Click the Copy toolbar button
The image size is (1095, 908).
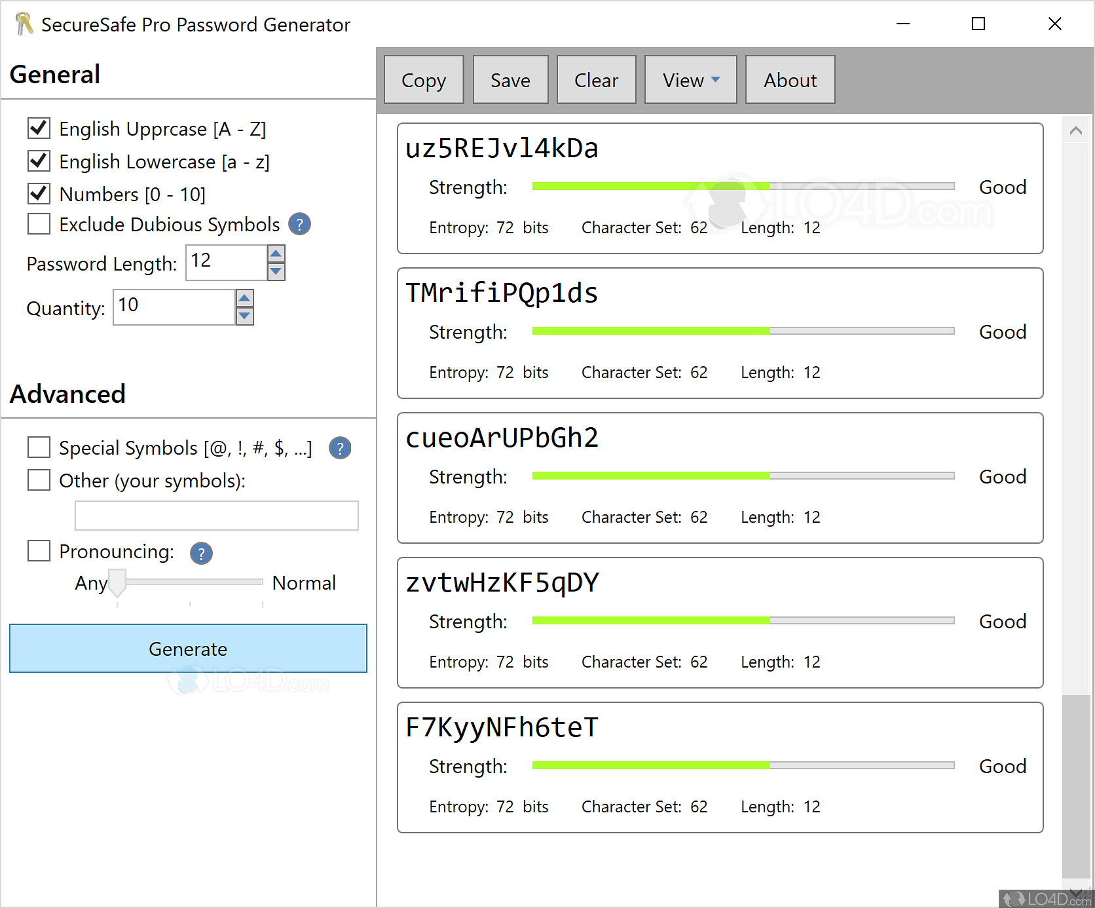pyautogui.click(x=424, y=80)
